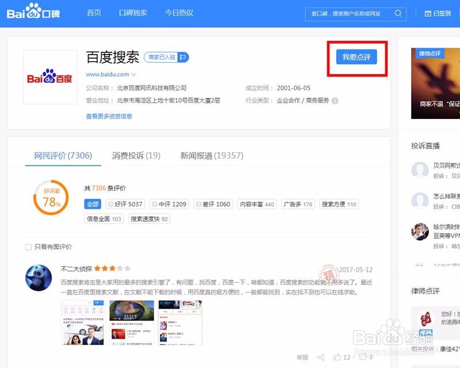Viewport: 460px width, 368px height.
Task: Click the sad face icon on 差评 1060
Action: pyautogui.click(x=198, y=204)
